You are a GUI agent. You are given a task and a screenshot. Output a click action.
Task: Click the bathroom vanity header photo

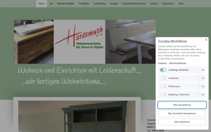coord(34,42)
